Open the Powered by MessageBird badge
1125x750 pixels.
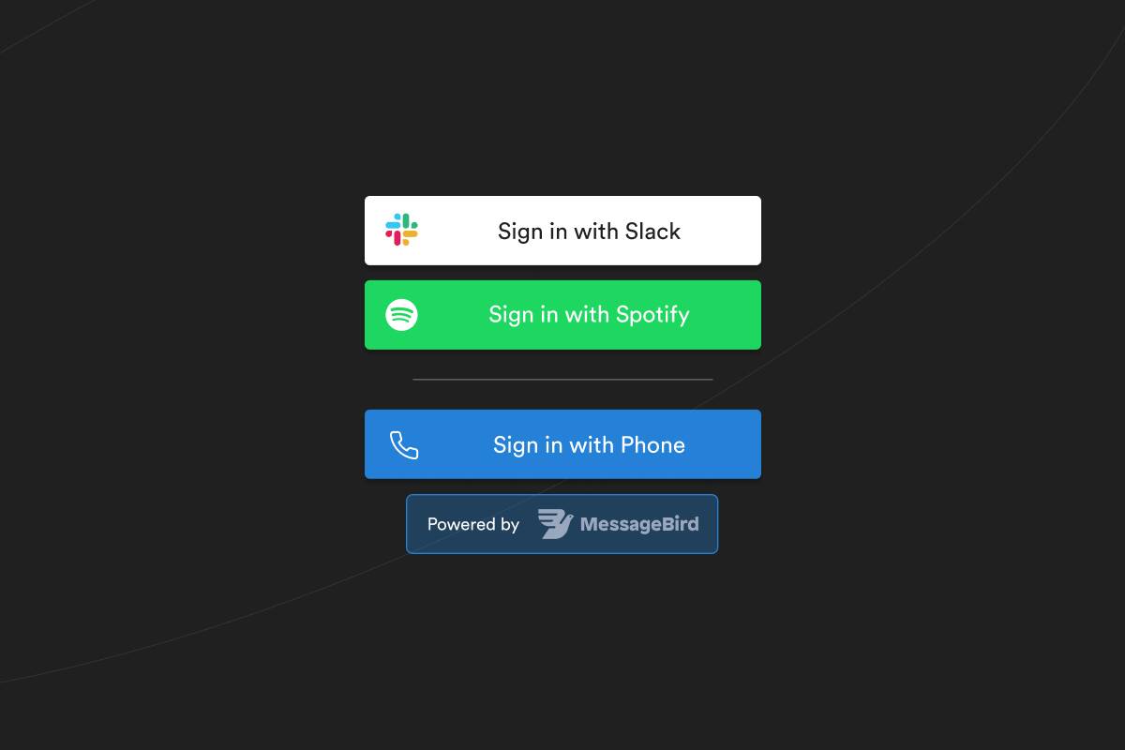(562, 524)
